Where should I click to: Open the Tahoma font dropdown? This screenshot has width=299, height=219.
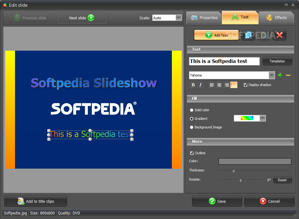(x=271, y=75)
